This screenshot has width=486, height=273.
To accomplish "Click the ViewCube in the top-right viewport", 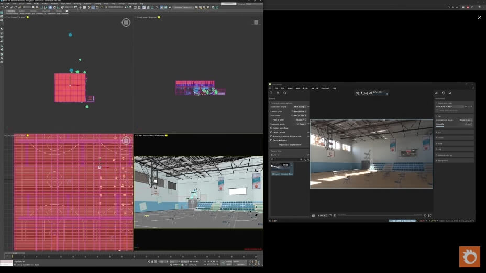I will pyautogui.click(x=256, y=23).
